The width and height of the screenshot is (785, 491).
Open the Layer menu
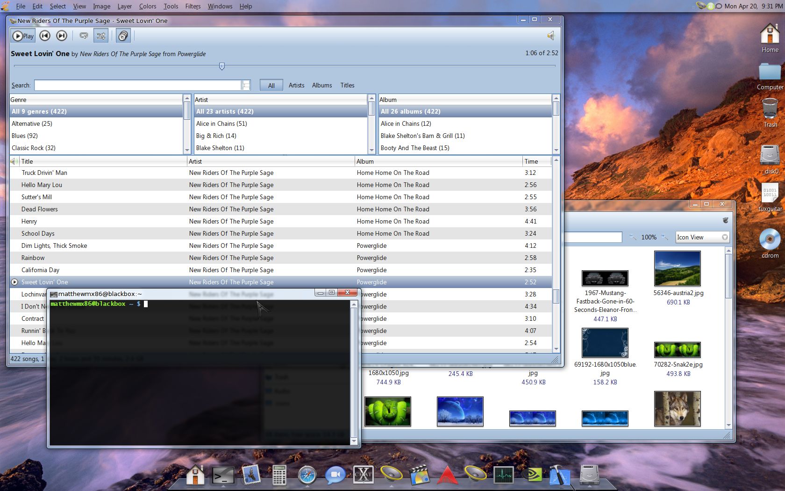click(x=124, y=6)
